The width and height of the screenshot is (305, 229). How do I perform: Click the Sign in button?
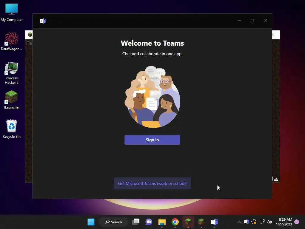tap(152, 140)
